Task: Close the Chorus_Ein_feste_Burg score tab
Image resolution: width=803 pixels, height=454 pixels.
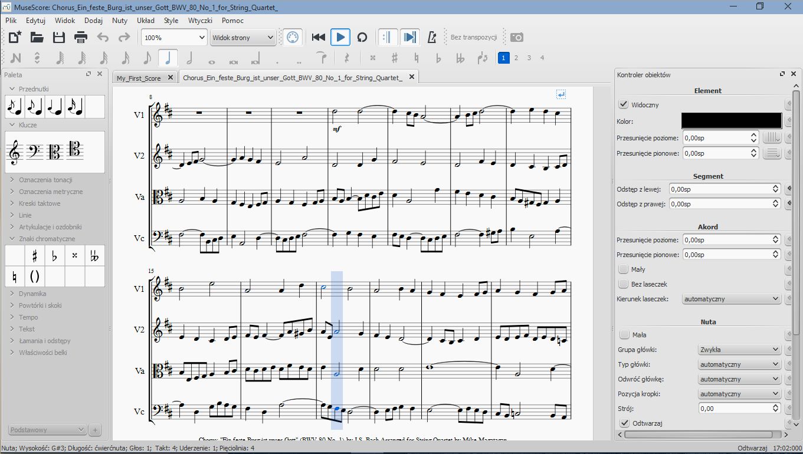Action: pos(412,77)
